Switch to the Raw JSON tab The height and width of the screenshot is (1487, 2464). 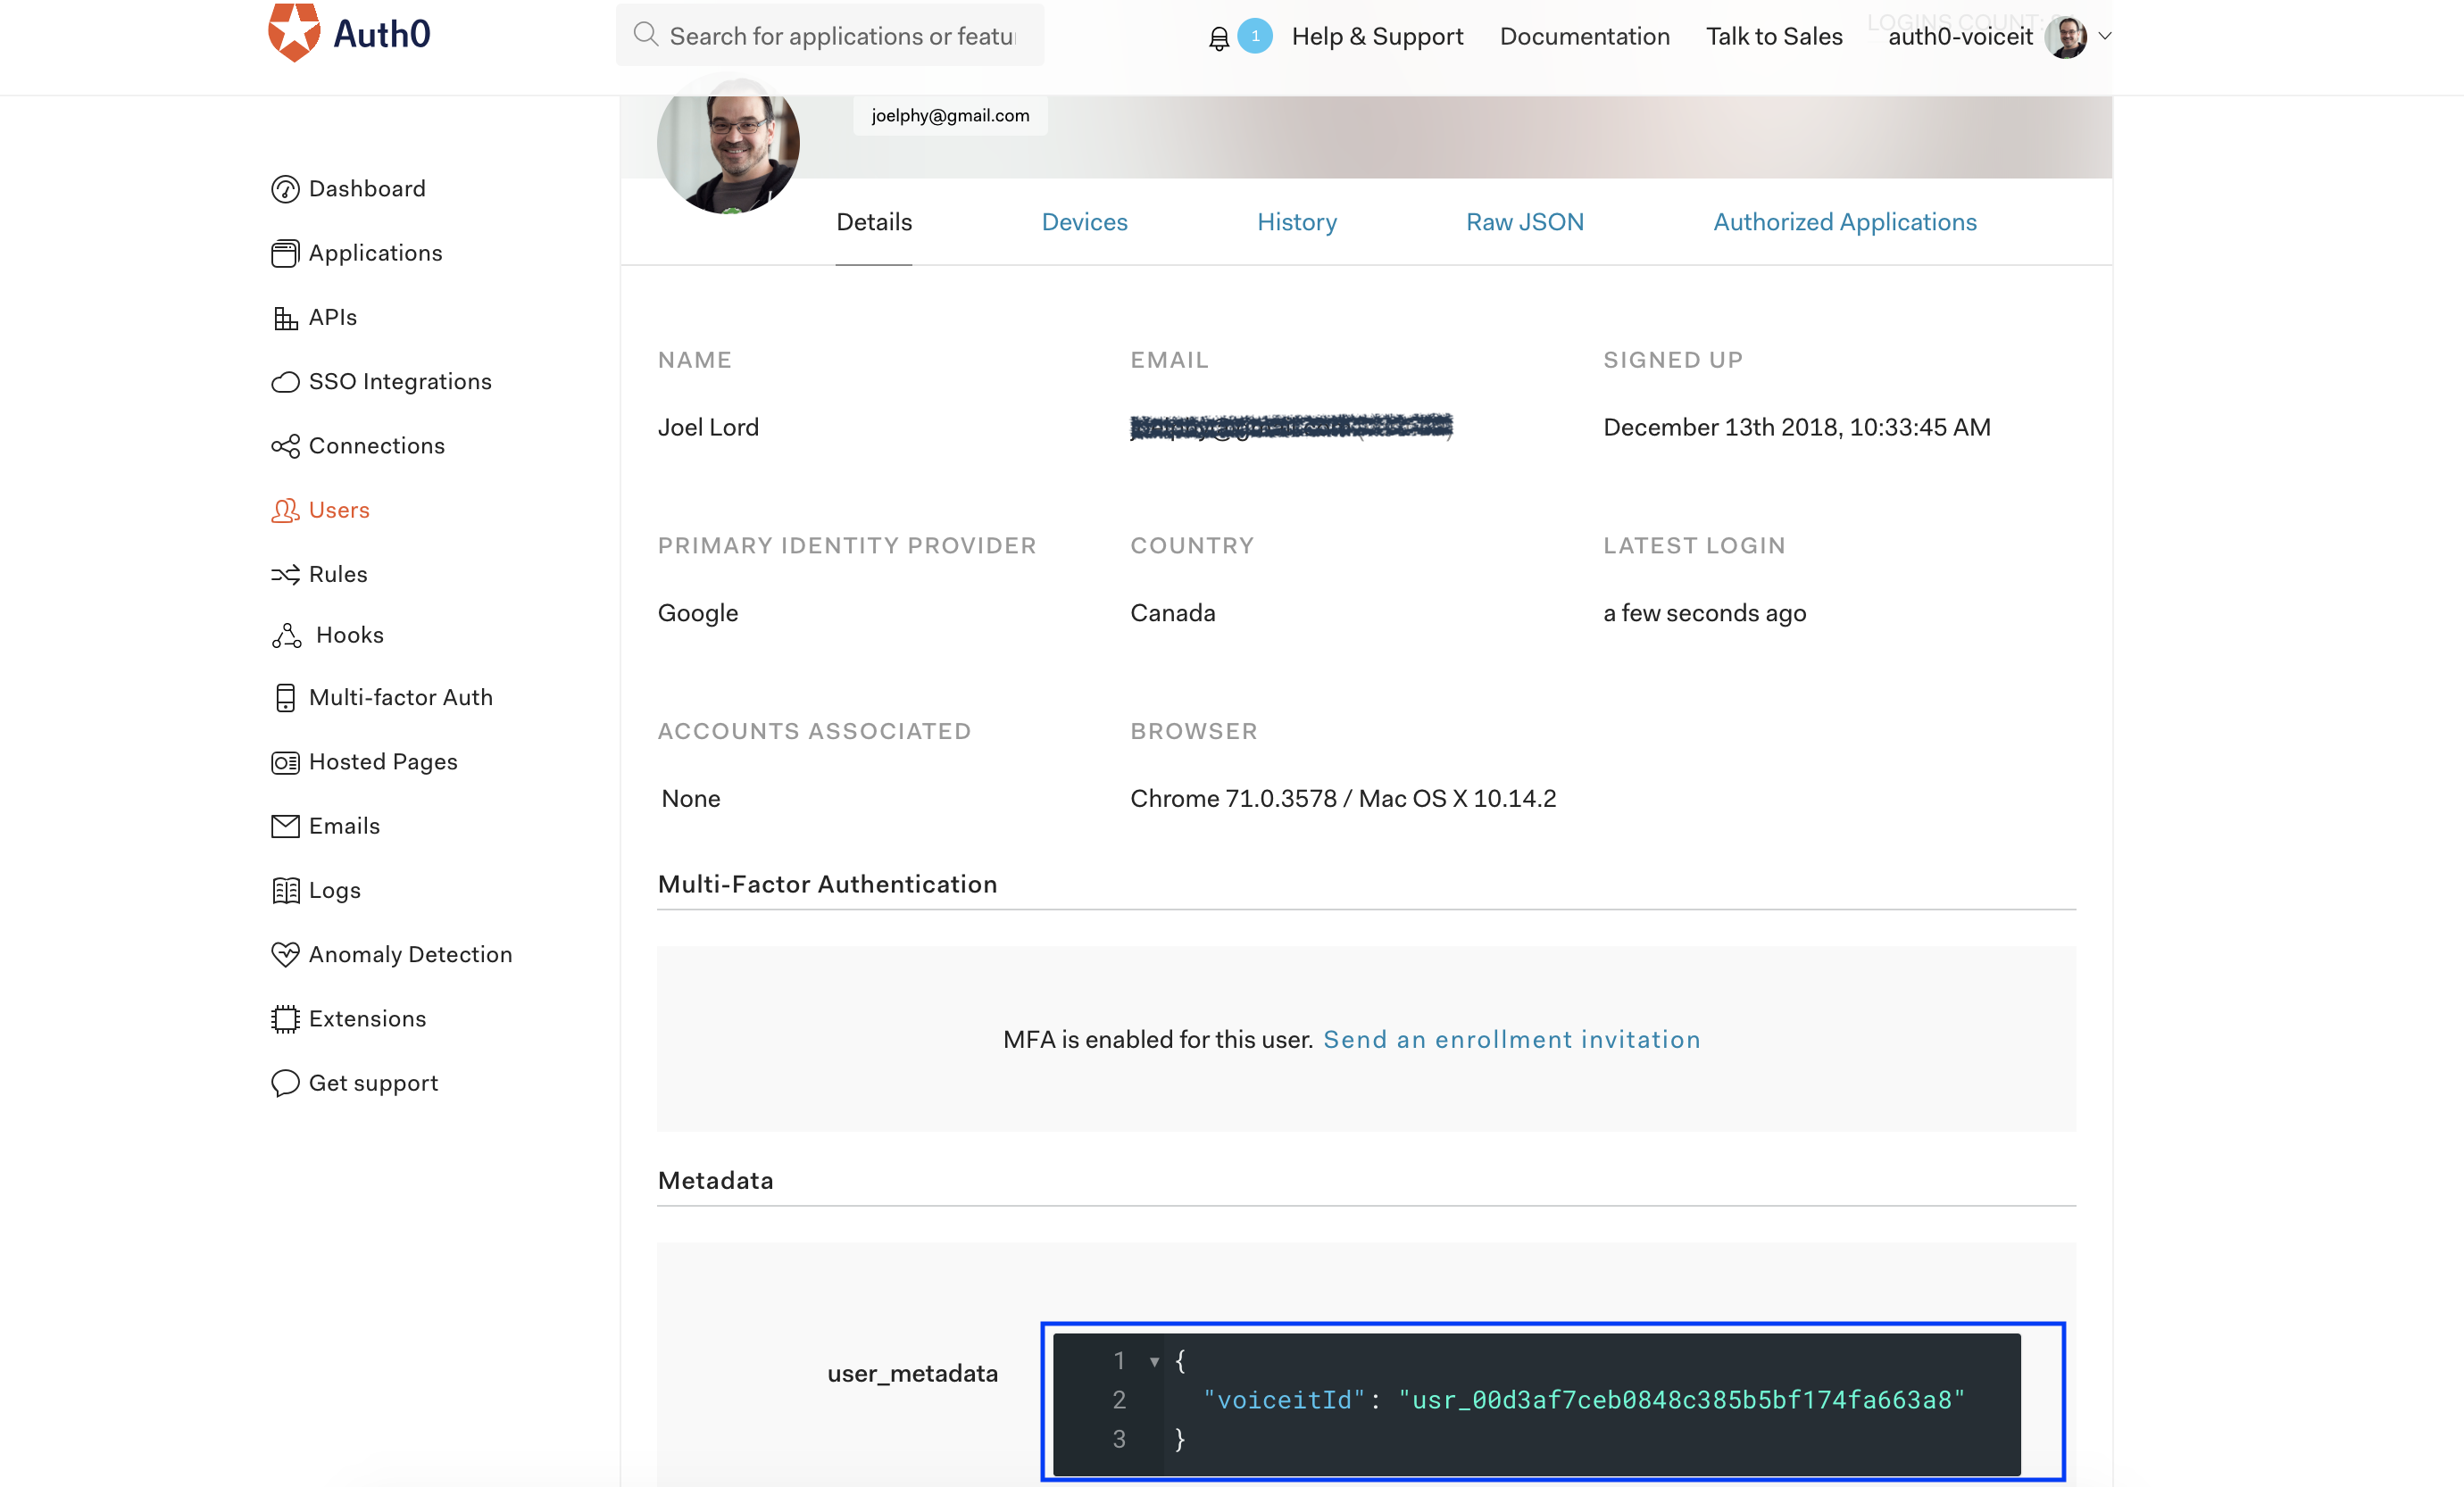[x=1525, y=222]
